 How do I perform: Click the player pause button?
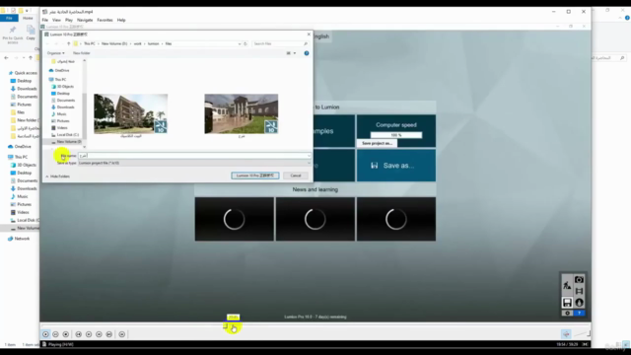pyautogui.click(x=55, y=334)
